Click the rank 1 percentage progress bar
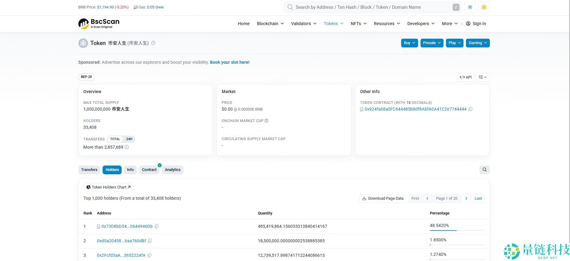Image resolution: width=570 pixels, height=261 pixels. (457, 230)
